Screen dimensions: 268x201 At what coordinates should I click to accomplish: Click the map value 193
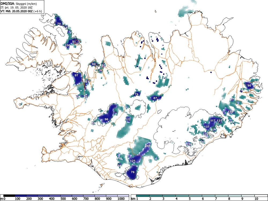click(103, 65)
